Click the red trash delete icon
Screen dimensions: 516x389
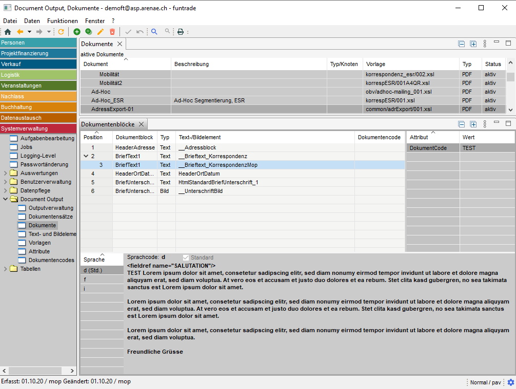click(112, 32)
